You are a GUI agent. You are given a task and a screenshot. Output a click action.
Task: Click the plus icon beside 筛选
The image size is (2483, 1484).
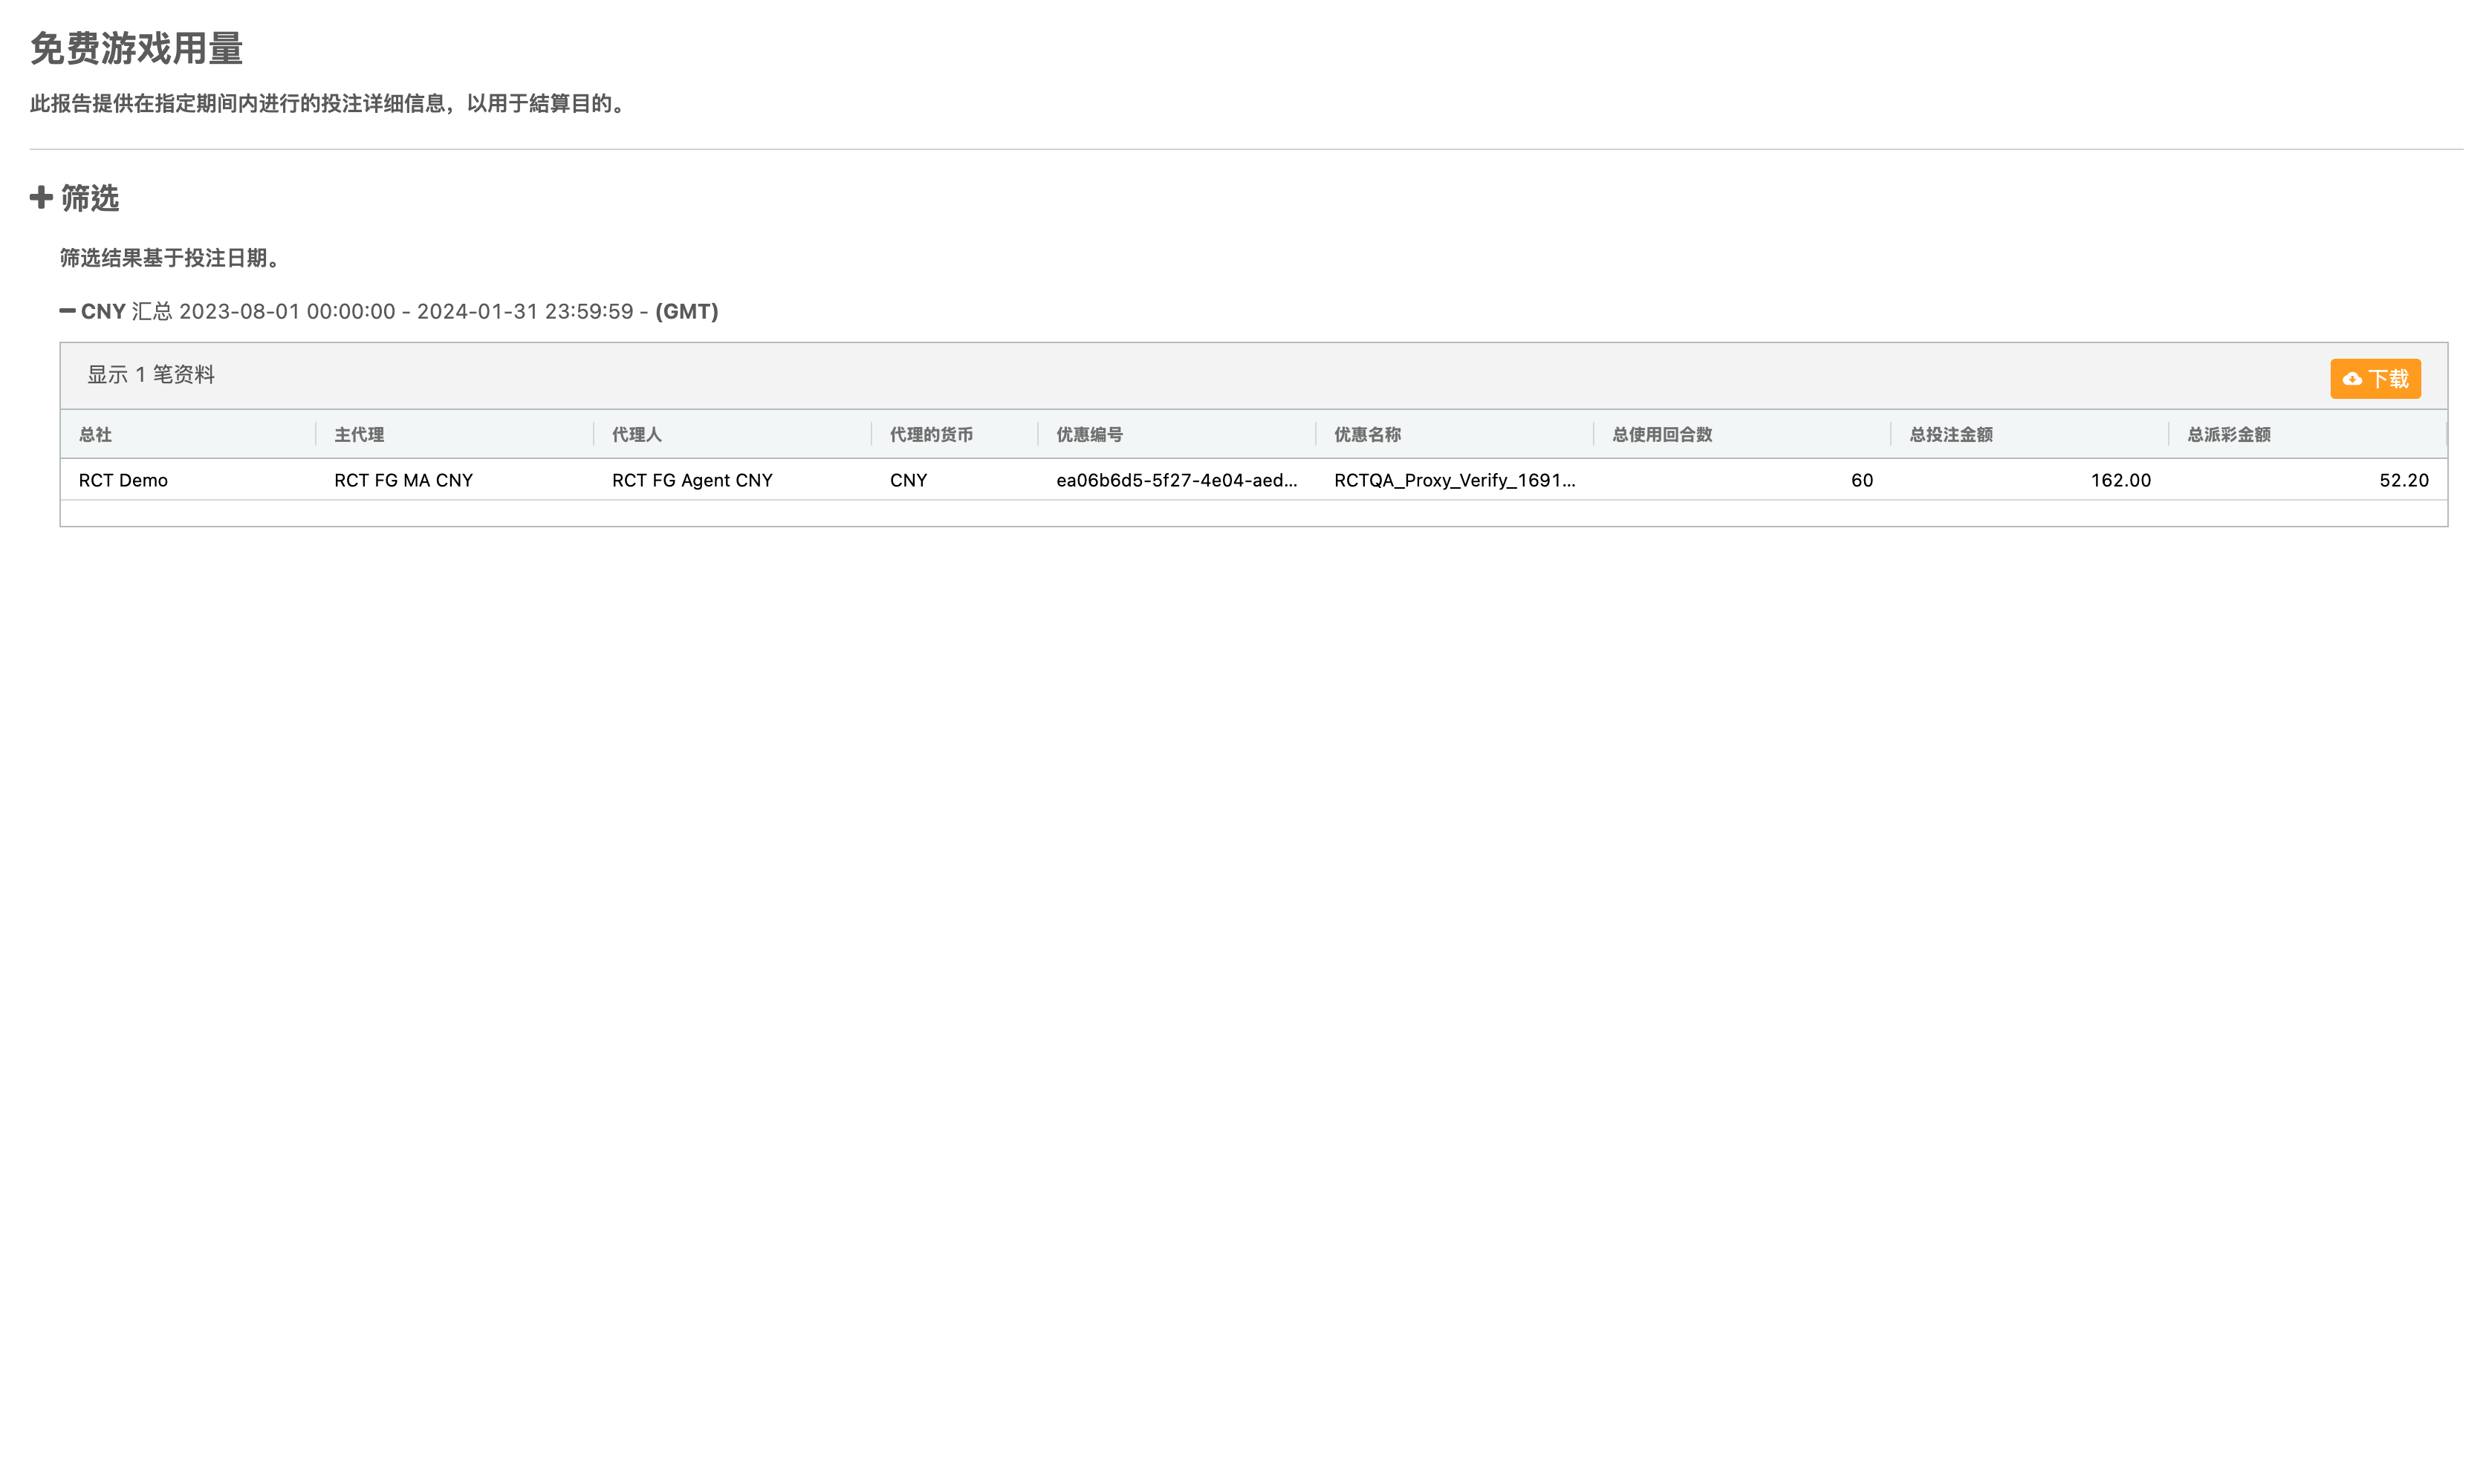coord(41,197)
